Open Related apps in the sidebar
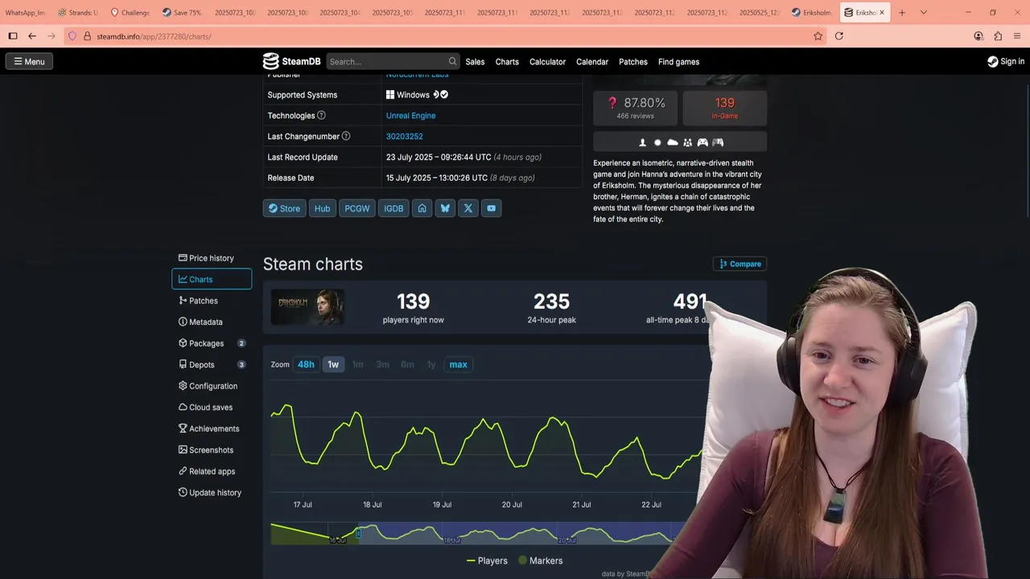 (x=212, y=471)
